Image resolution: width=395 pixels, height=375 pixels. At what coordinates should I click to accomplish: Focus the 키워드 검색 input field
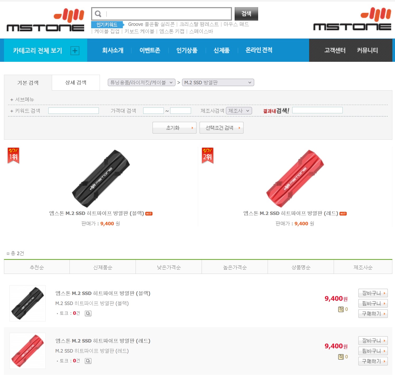[73, 111]
